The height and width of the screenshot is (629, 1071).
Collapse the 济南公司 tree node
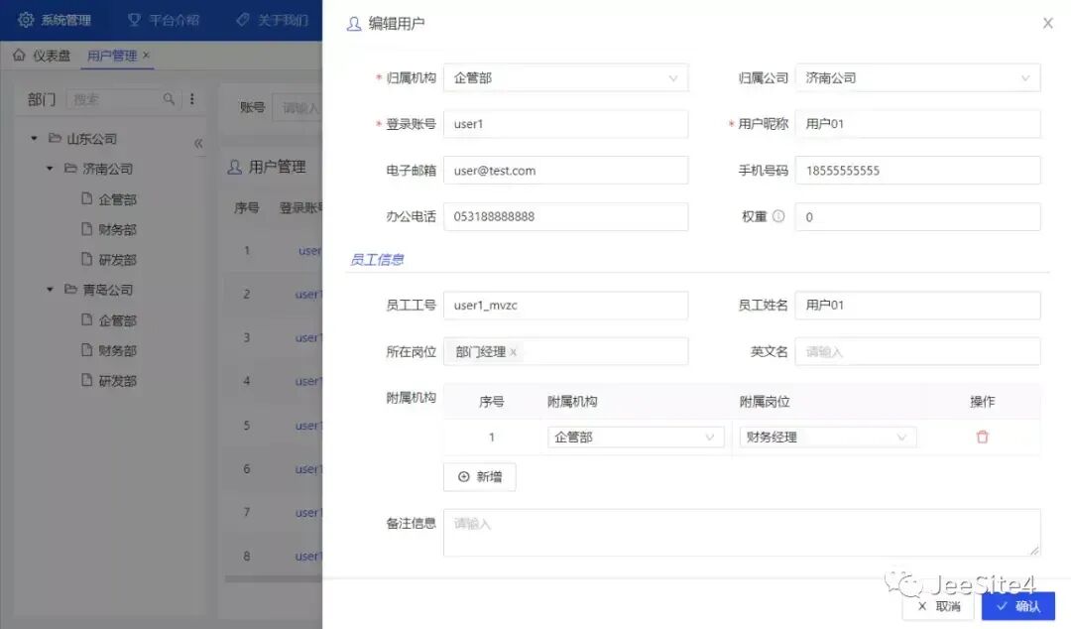(50, 169)
